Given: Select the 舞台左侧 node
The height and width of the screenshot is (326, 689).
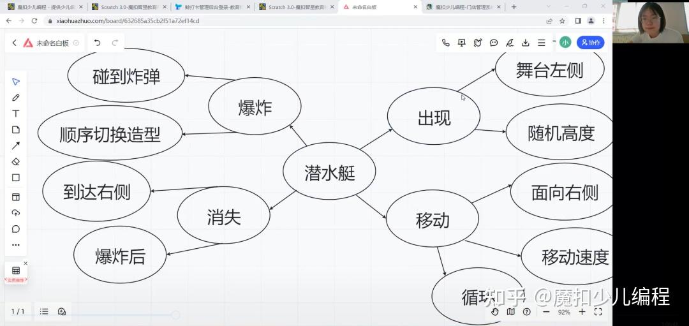Looking at the screenshot, I should pyautogui.click(x=550, y=70).
